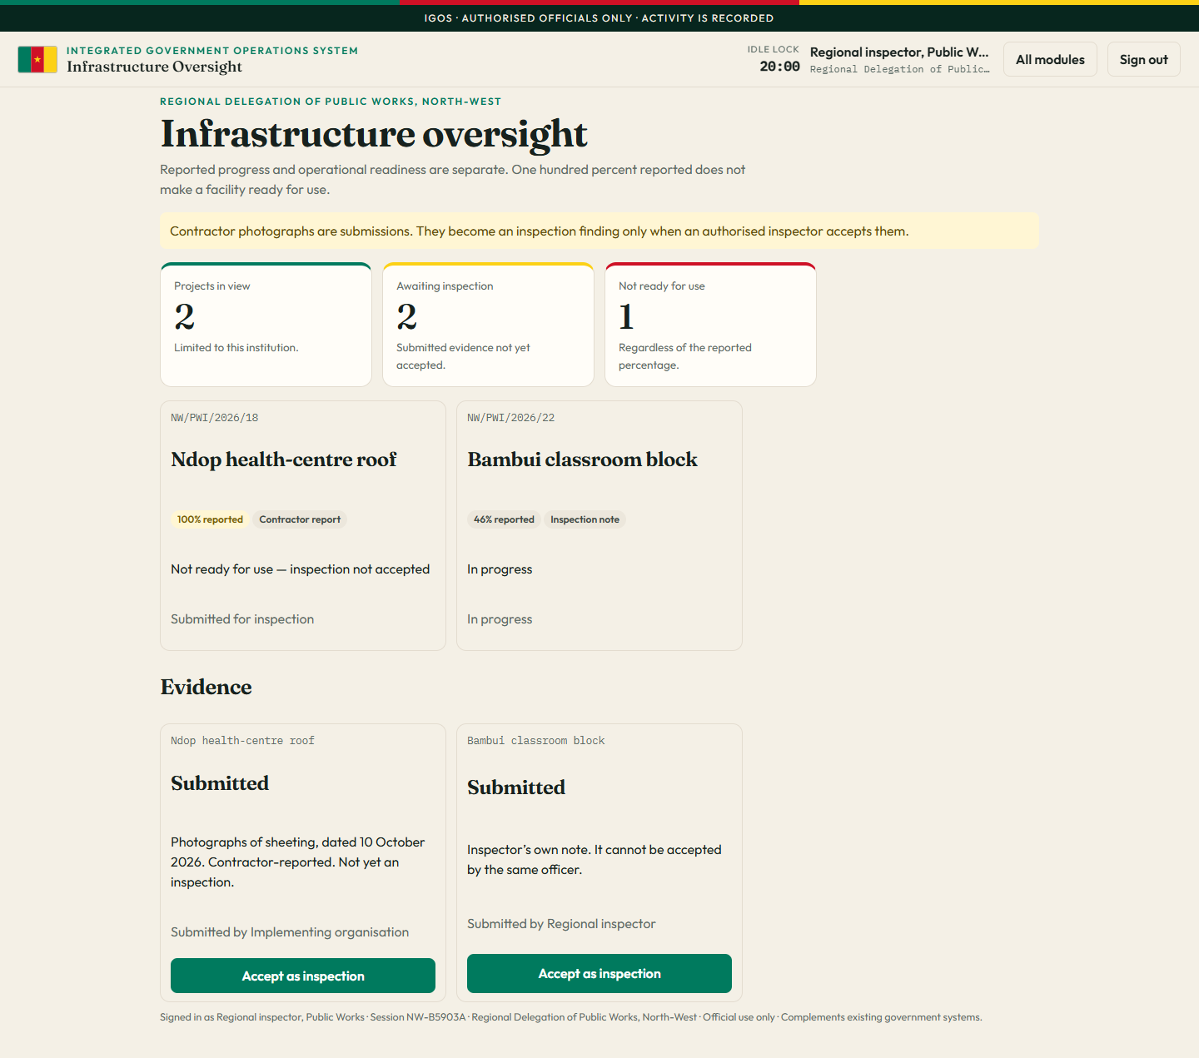Click the 'Photographs of sheeting' evidence description
Image resolution: width=1199 pixels, height=1058 pixels.
[298, 862]
